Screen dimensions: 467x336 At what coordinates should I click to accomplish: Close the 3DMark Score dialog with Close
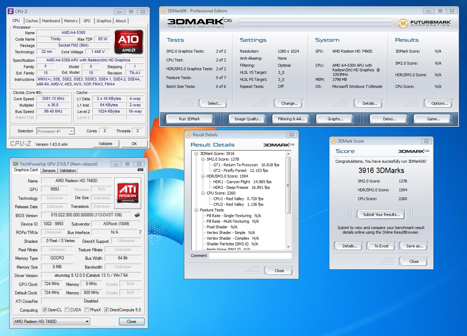(414, 262)
